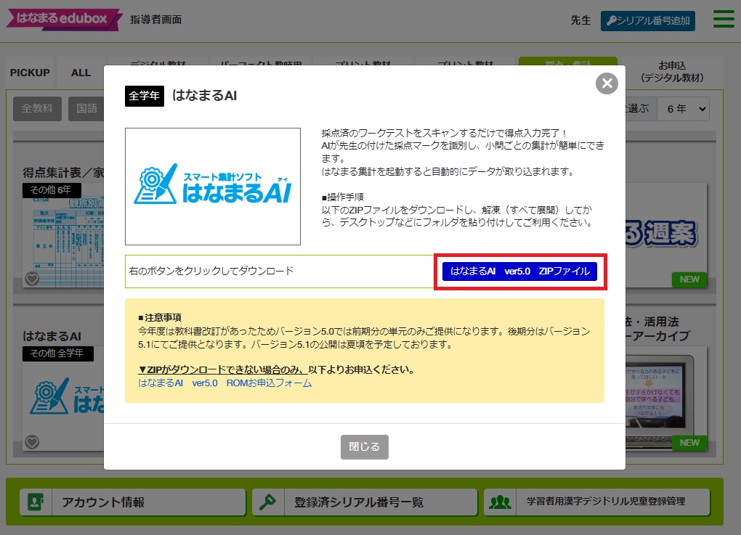Click ■操作手順 heading
The image size is (741, 535).
[x=343, y=197]
